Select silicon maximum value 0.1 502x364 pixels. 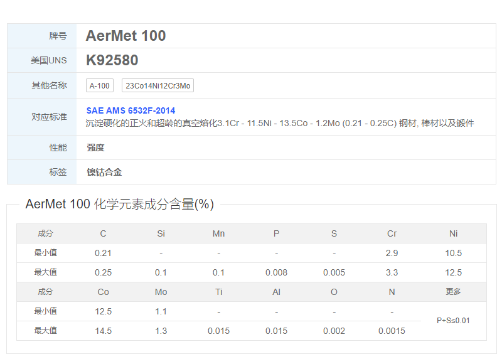[161, 273]
